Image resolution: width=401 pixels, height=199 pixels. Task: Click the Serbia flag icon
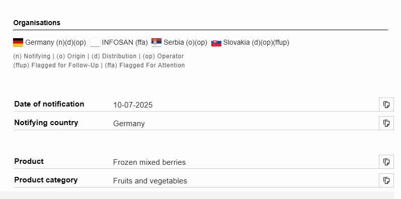(156, 42)
